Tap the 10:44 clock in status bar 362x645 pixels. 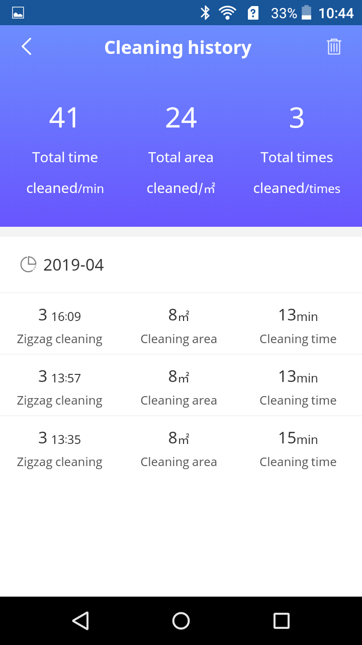coord(336,13)
